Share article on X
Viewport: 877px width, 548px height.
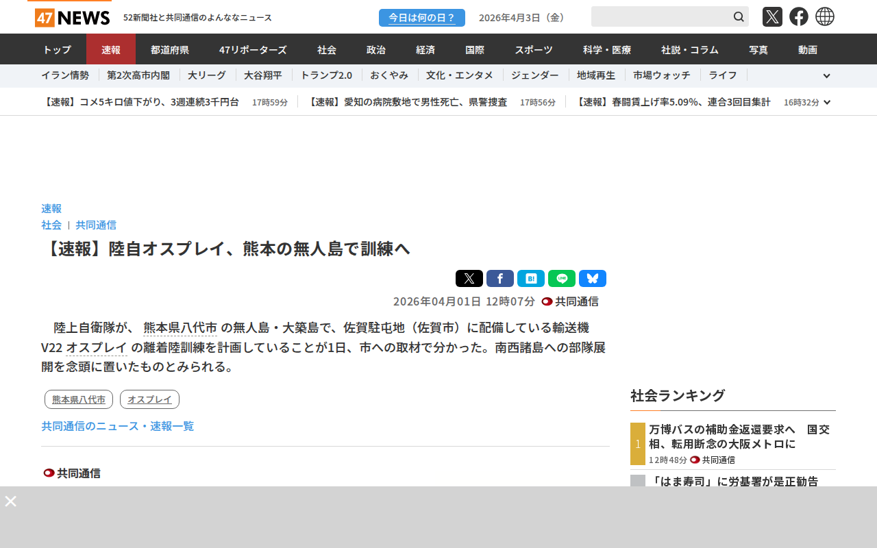pyautogui.click(x=469, y=278)
